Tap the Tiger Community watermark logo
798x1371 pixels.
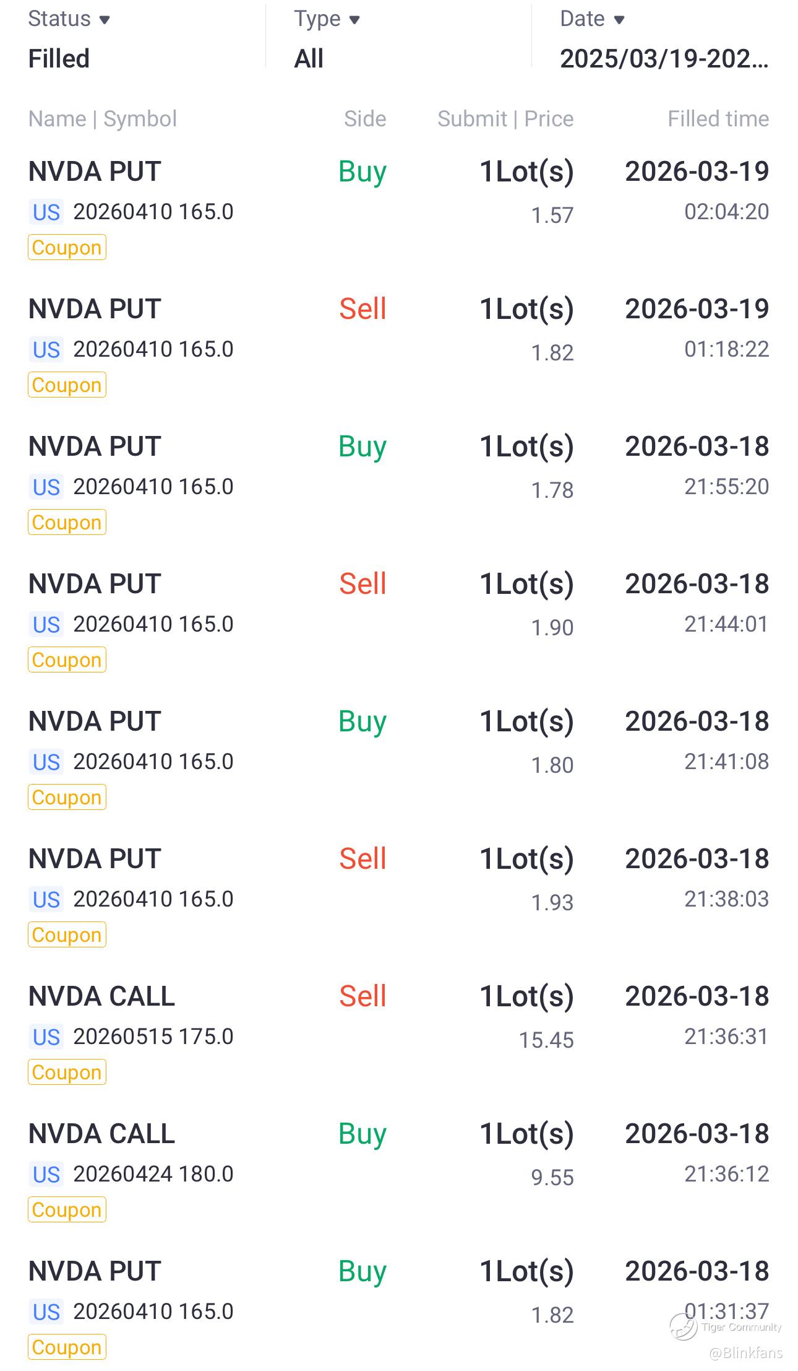(684, 1328)
